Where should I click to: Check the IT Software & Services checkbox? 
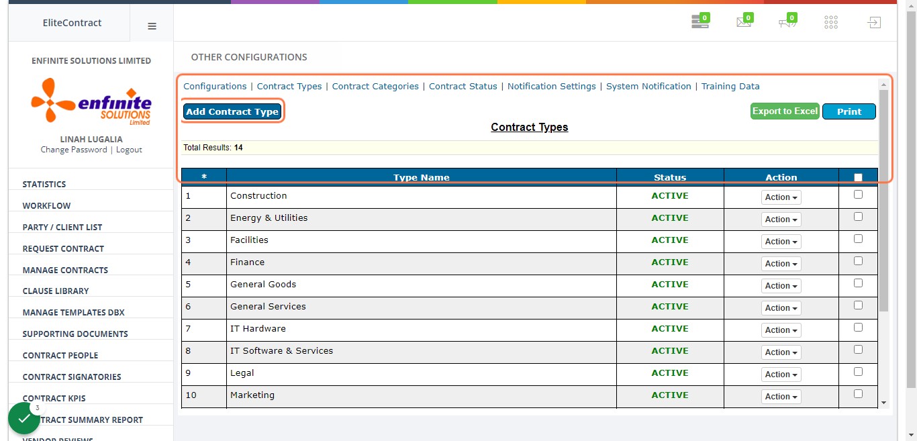[858, 350]
